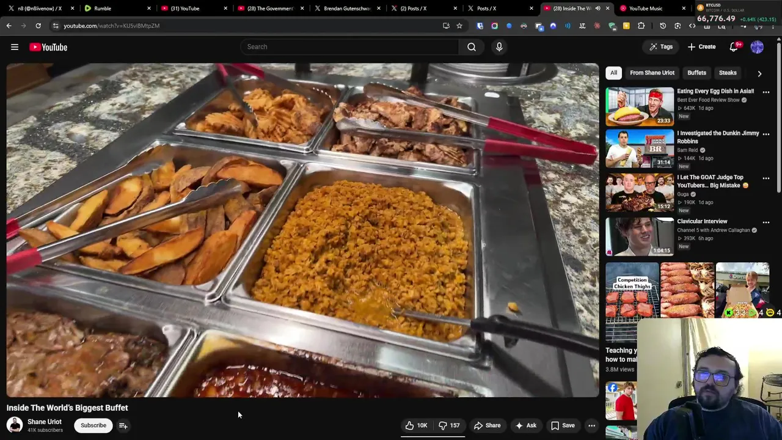Open the Competition Chicken Thighs thumbnail
782x440 pixels.
click(632, 302)
